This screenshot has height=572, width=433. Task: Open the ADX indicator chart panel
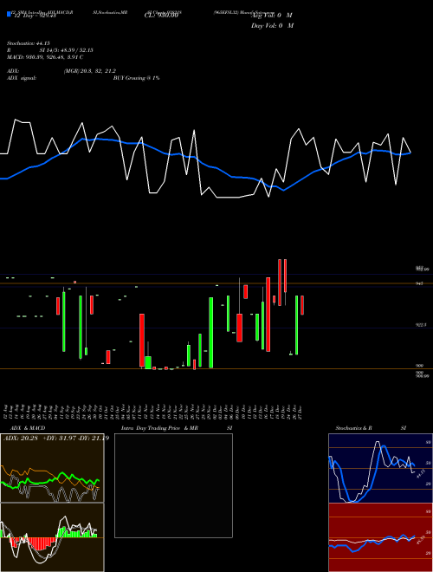click(x=52, y=468)
